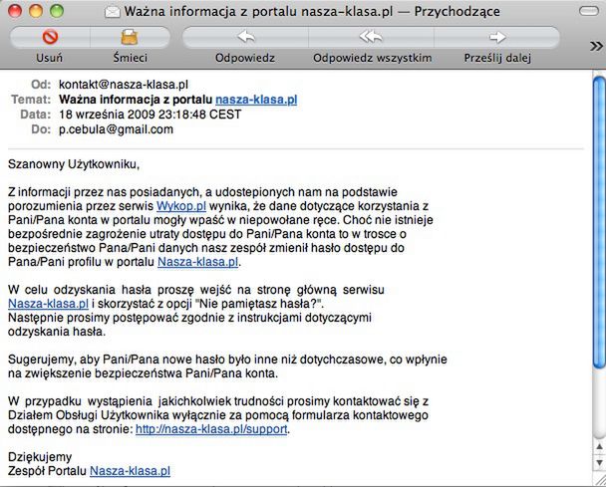606x487 pixels.
Task: Click the envelope icon in title bar
Action: coord(113,12)
